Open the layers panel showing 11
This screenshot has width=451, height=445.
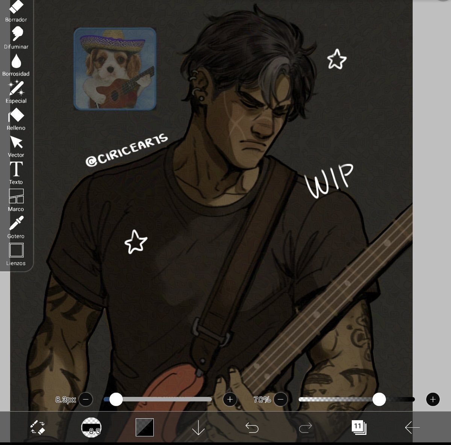point(359,427)
